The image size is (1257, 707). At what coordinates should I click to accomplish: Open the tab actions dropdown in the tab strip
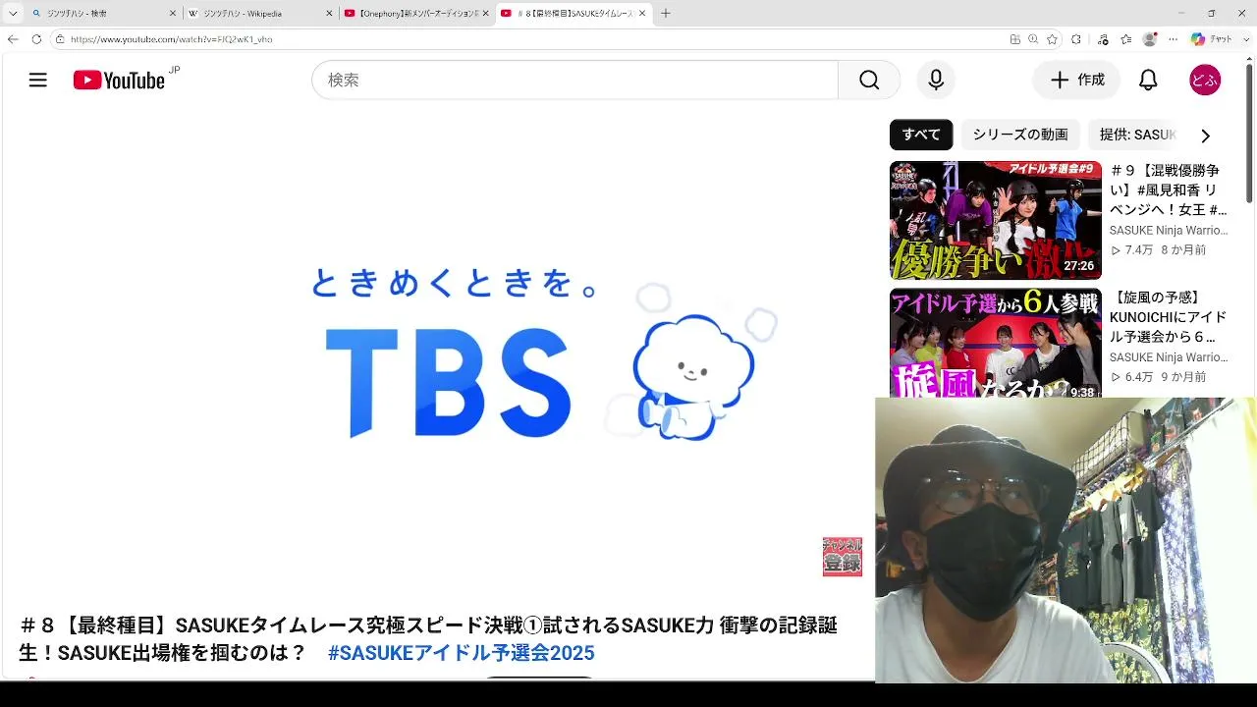pos(13,14)
